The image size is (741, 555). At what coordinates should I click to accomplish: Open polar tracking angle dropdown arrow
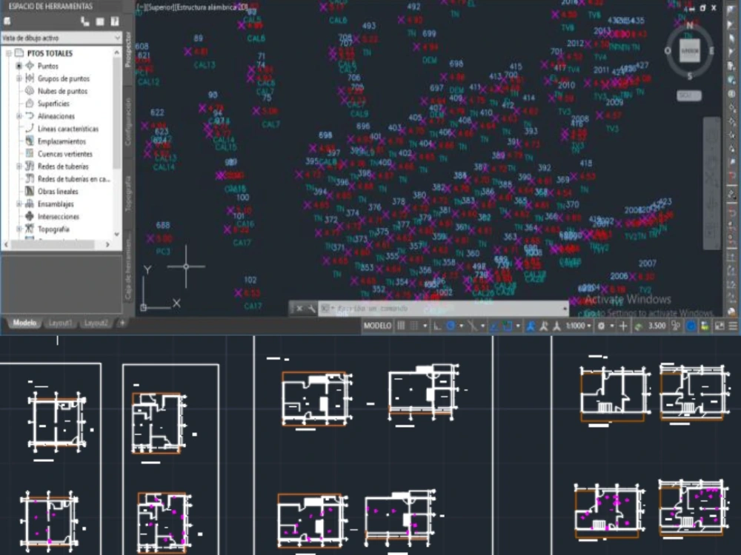tap(461, 326)
